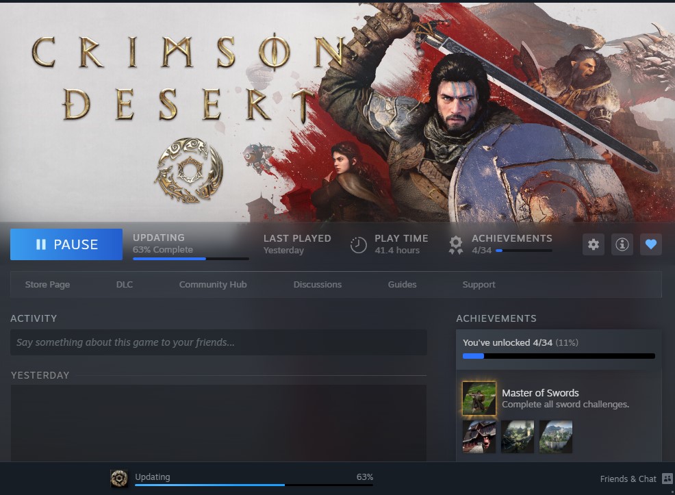Open the Support tab

[479, 285]
